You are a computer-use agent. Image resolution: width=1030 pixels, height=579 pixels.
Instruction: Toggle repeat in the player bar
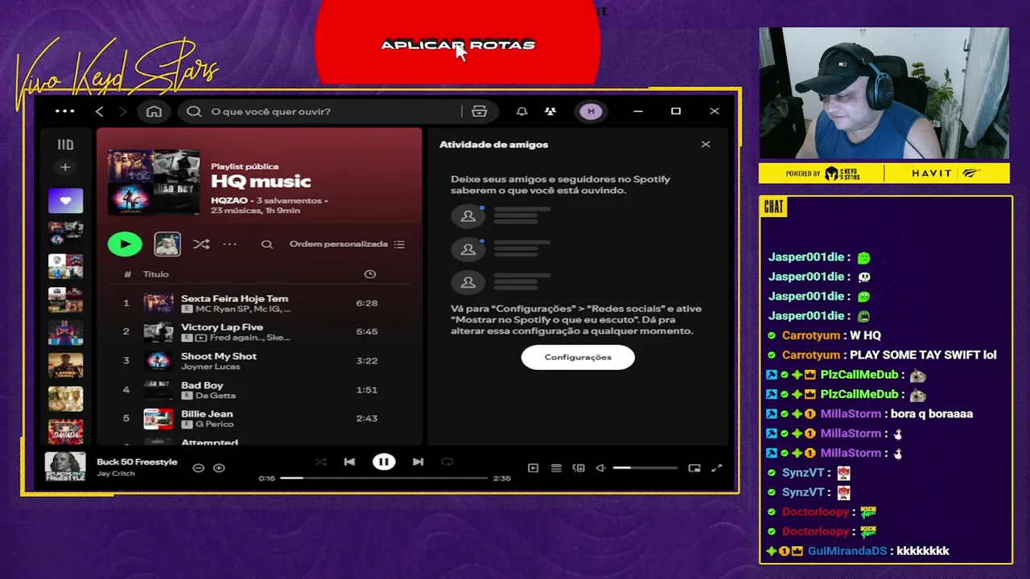[447, 462]
